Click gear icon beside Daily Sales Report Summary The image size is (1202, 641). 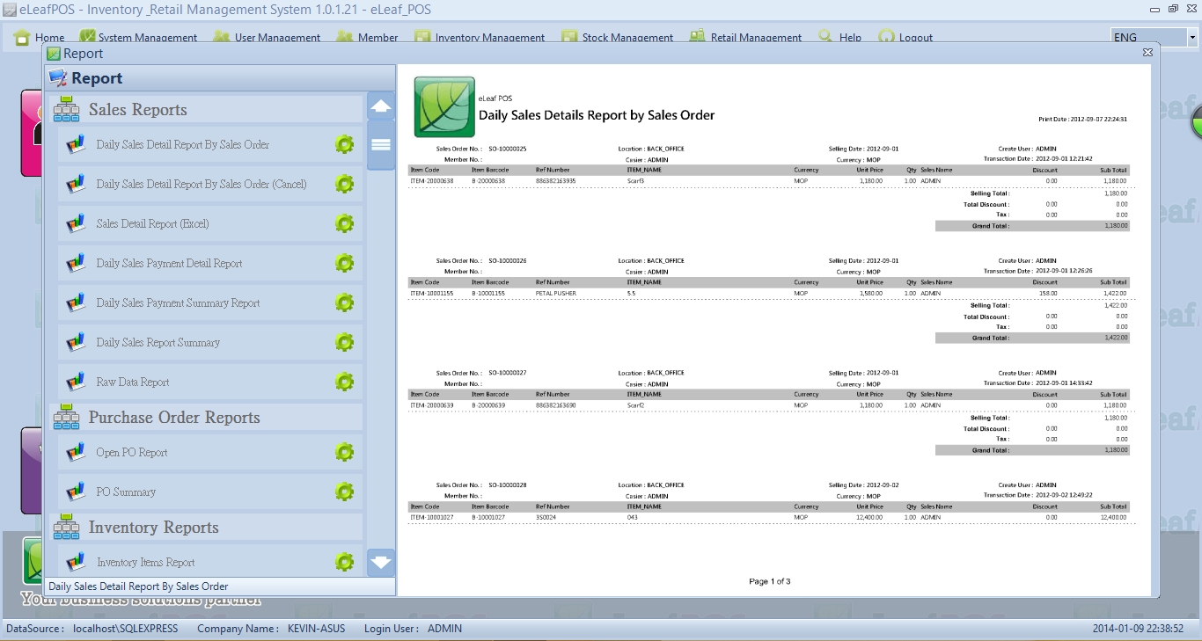pyautogui.click(x=344, y=342)
